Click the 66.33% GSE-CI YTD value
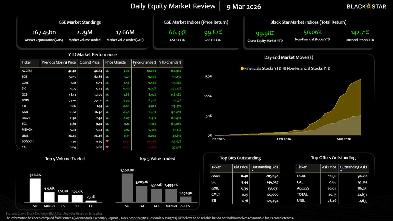The width and height of the screenshot is (393, 221). pos(178,32)
